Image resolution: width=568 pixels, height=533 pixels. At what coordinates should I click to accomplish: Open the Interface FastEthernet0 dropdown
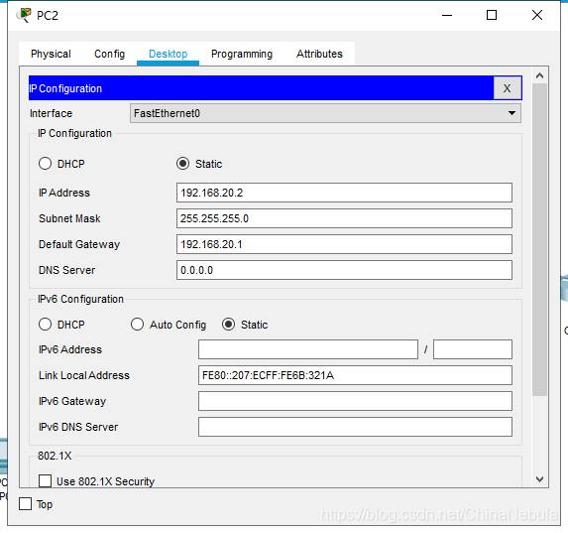325,113
